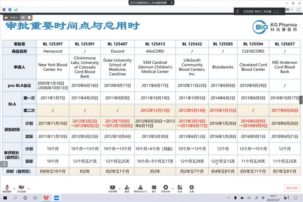Image resolution: width=303 pixels, height=202 pixels.
Task: Switch to Tencent Meeting taskbar icon
Action: (57, 198)
